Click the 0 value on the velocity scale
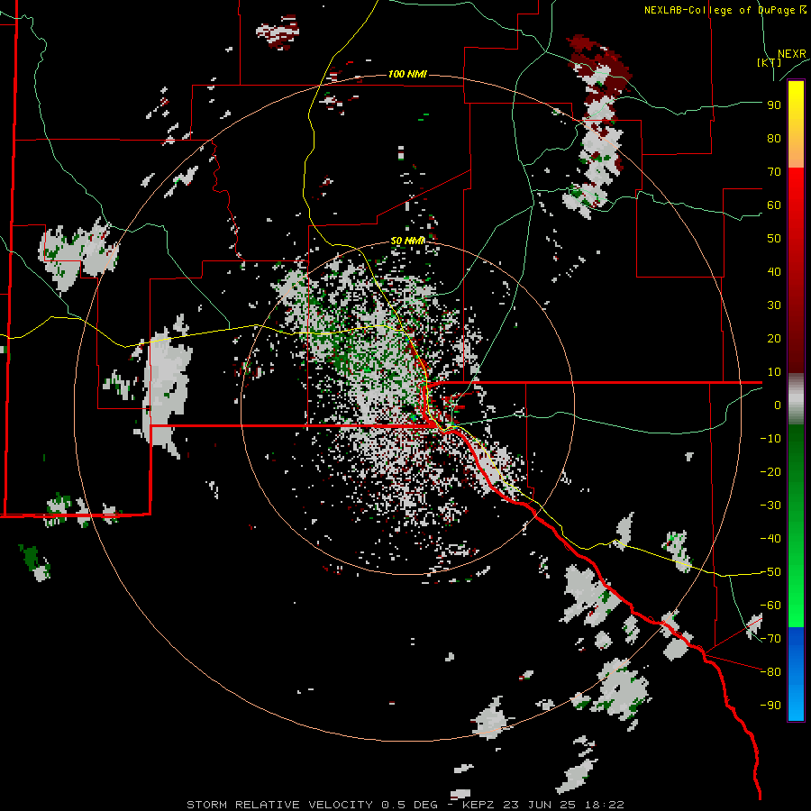Viewport: 811px width, 811px height. coord(778,405)
